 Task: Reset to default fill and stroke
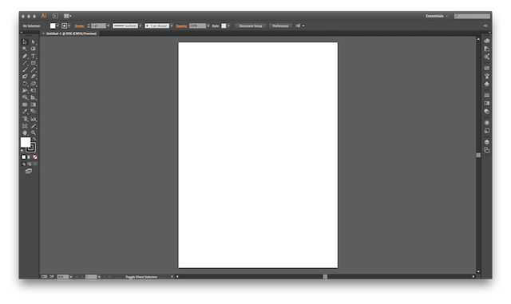22,151
